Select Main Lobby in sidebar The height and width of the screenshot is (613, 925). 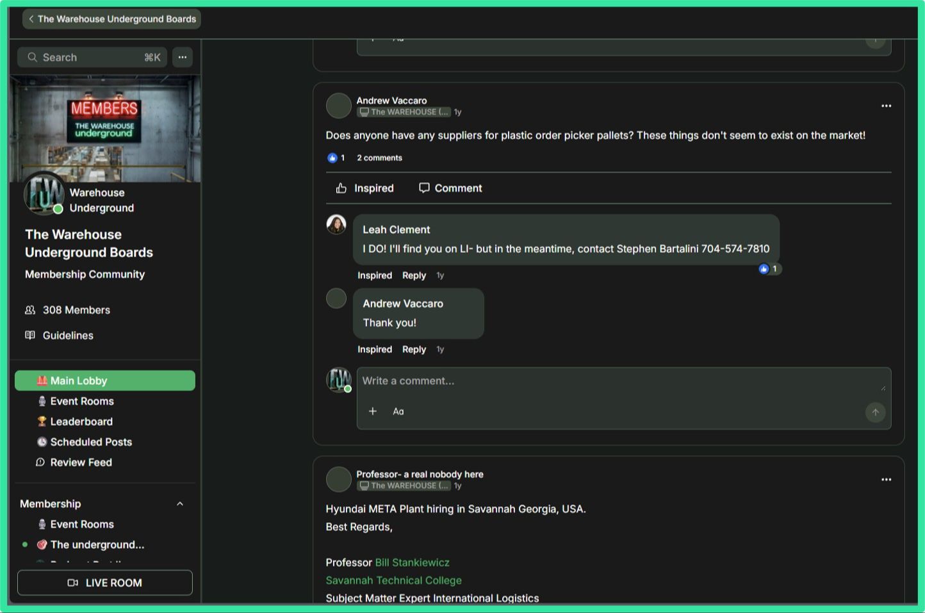105,380
